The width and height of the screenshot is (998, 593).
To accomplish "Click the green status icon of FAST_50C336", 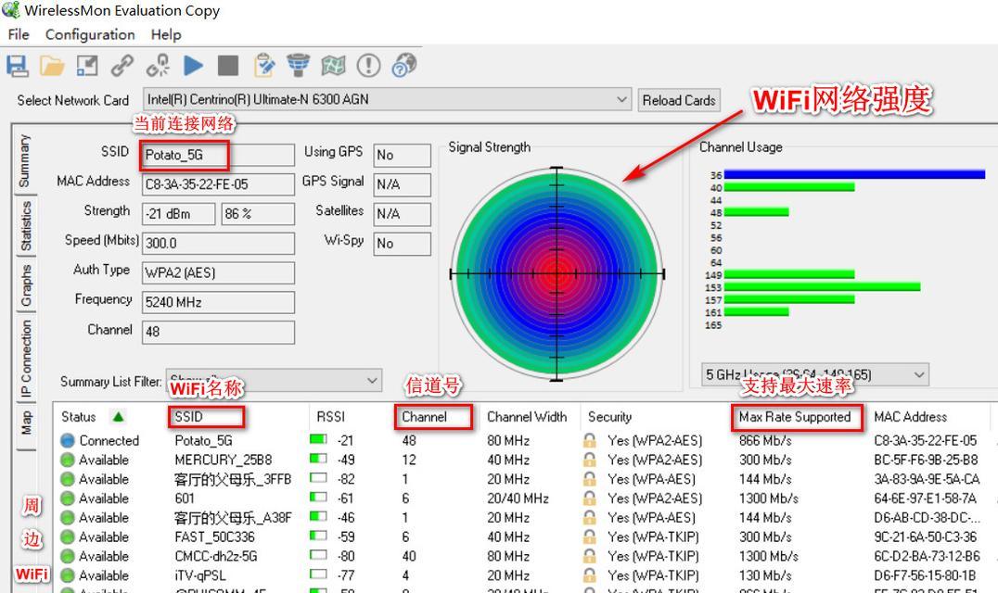I will click(x=68, y=537).
